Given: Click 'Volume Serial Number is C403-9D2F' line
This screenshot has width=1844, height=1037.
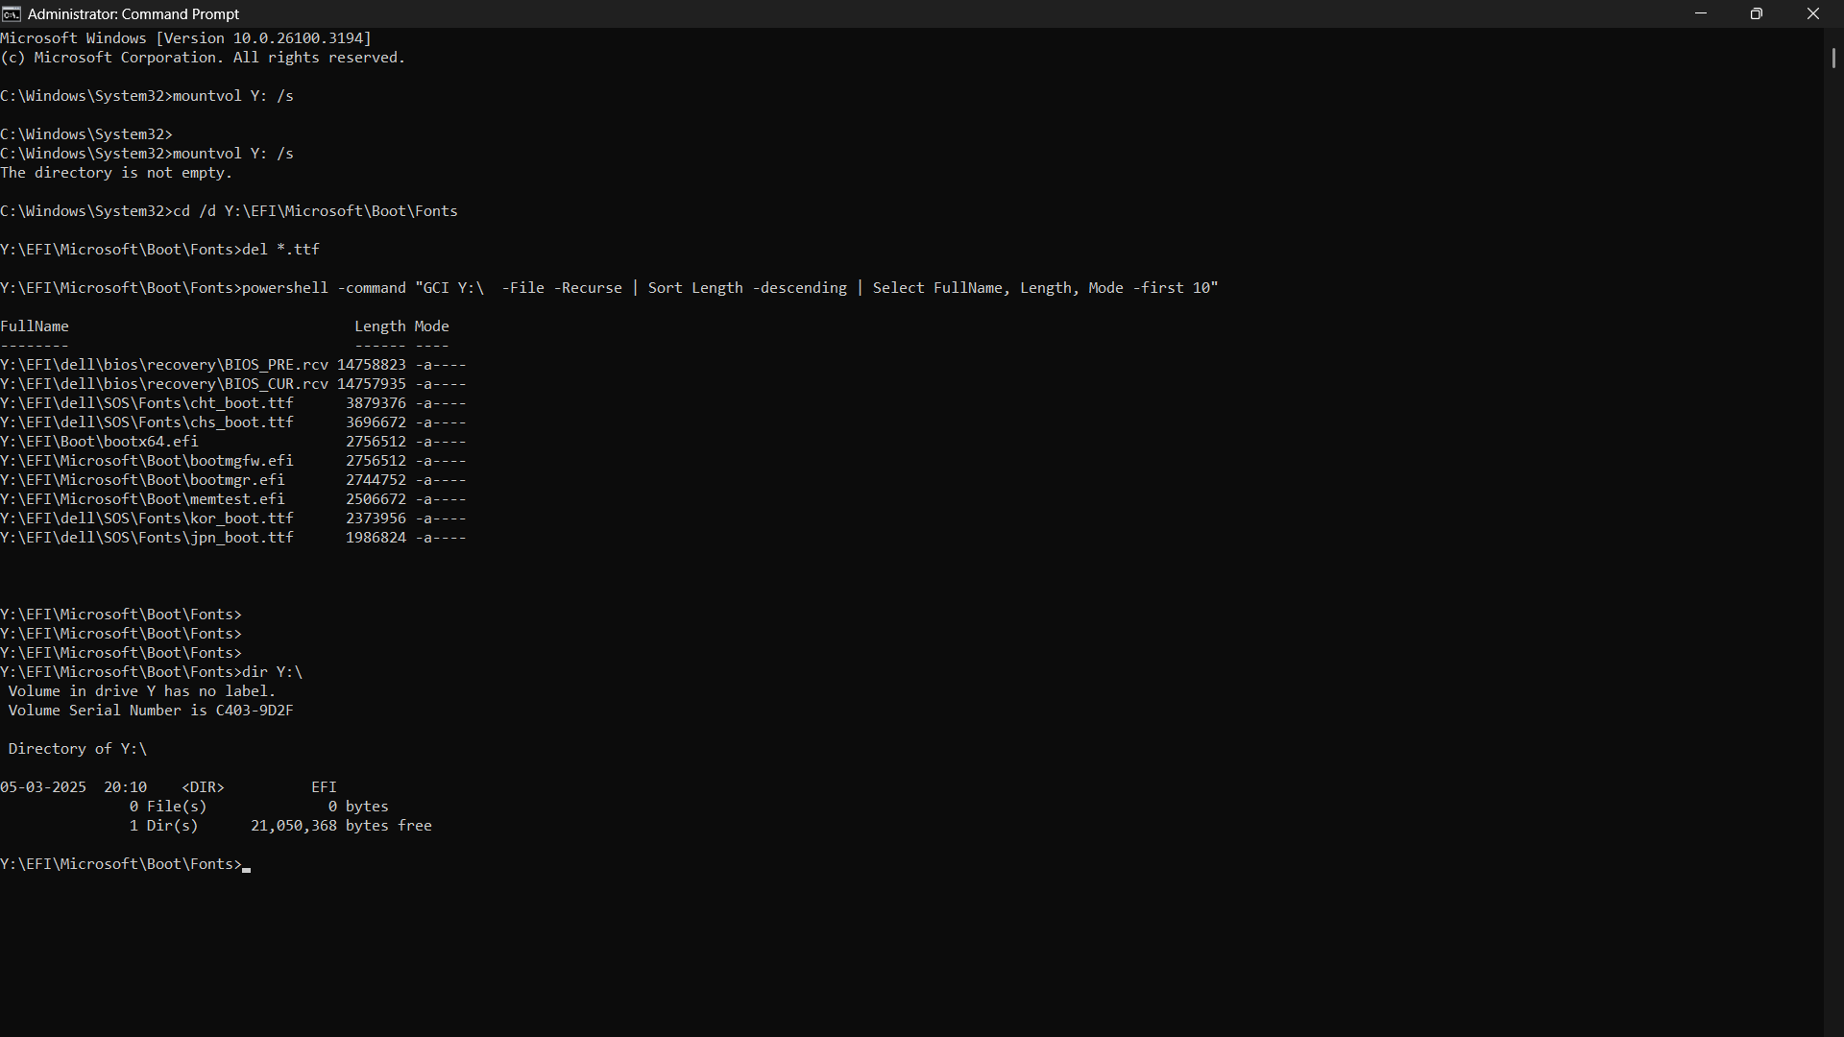Looking at the screenshot, I should [151, 711].
